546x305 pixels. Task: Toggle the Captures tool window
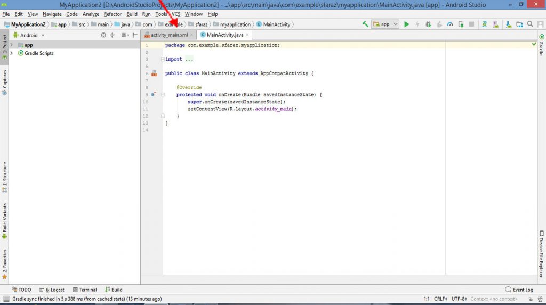[4, 83]
